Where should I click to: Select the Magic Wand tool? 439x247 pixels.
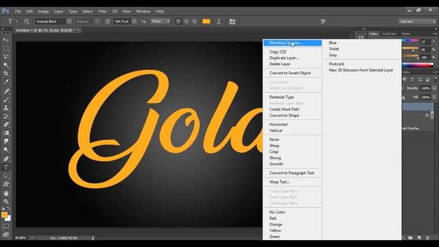click(x=6, y=65)
